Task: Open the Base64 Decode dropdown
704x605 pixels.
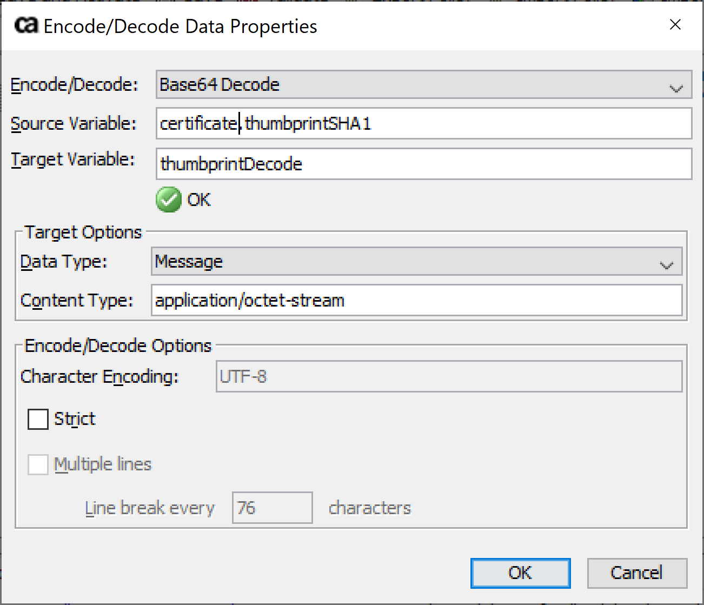Action: (x=423, y=85)
